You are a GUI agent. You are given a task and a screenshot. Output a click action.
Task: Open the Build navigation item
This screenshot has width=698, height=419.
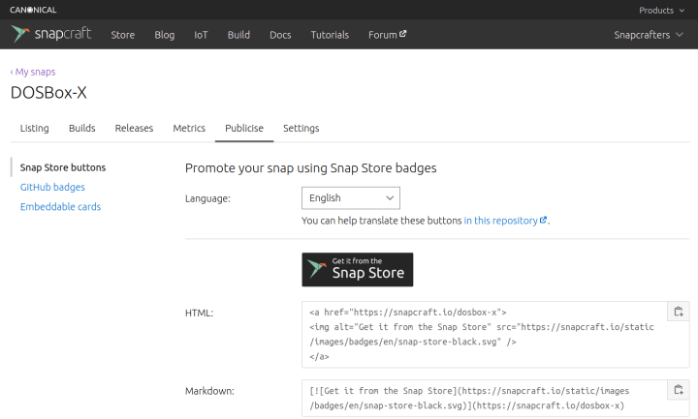click(x=238, y=35)
